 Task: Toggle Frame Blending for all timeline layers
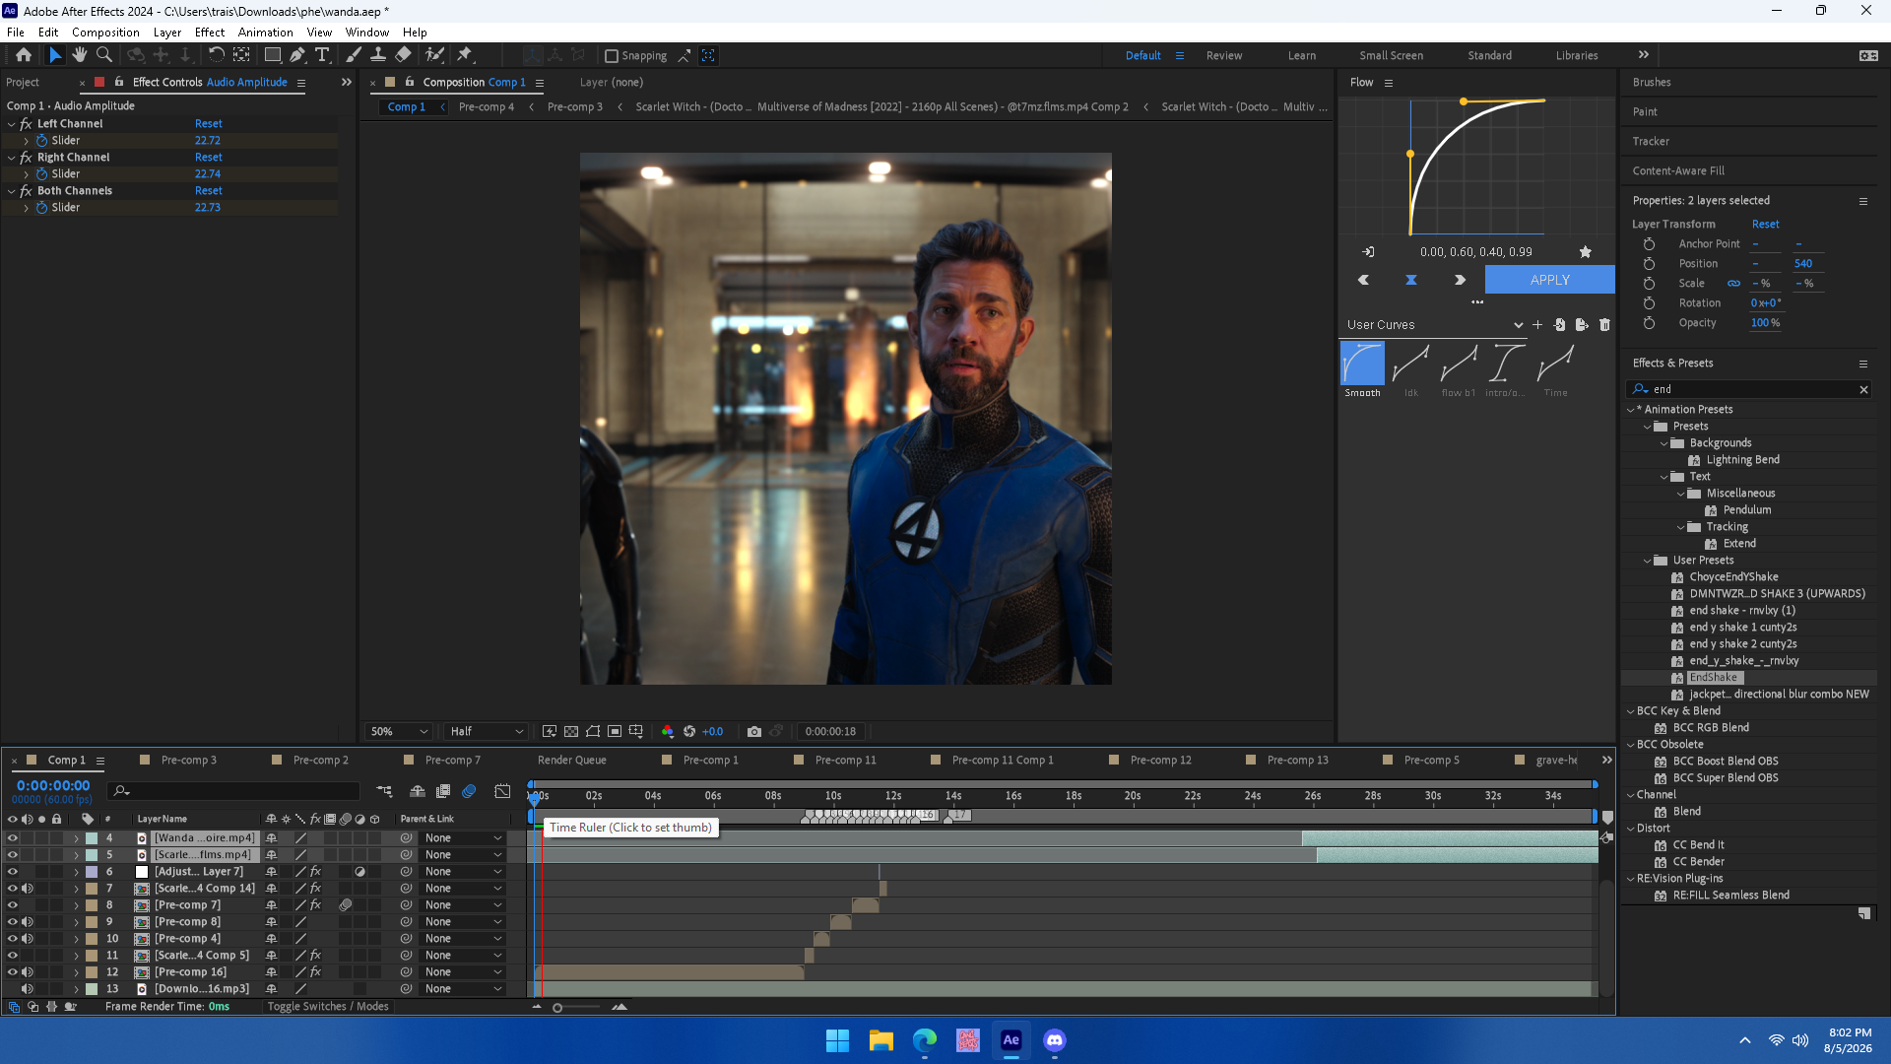(443, 791)
